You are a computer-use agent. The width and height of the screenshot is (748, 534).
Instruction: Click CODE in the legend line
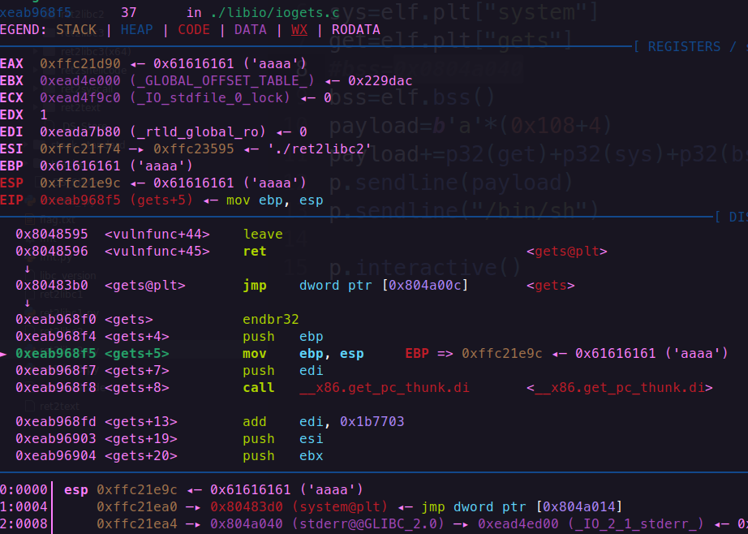tap(194, 29)
